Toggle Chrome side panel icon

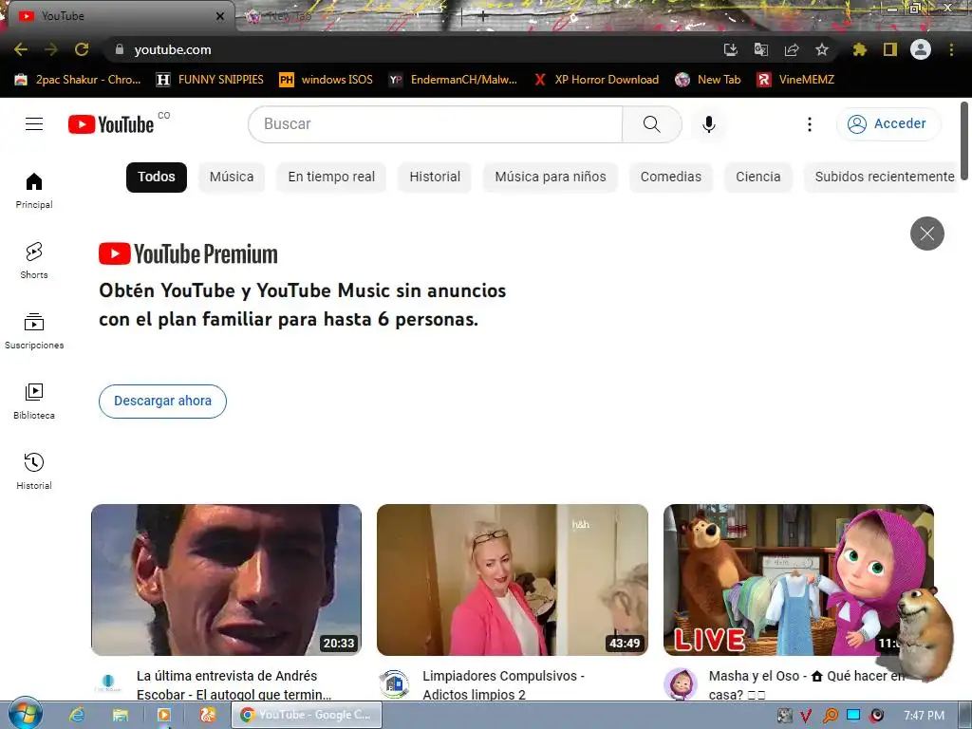point(890,49)
